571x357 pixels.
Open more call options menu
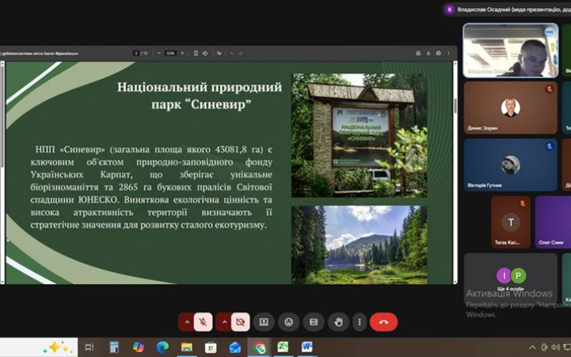[360, 322]
